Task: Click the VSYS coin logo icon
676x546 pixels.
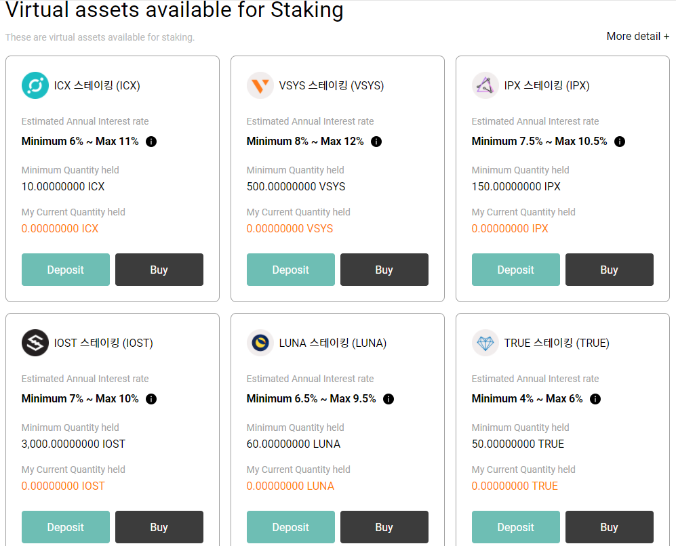Action: point(260,85)
